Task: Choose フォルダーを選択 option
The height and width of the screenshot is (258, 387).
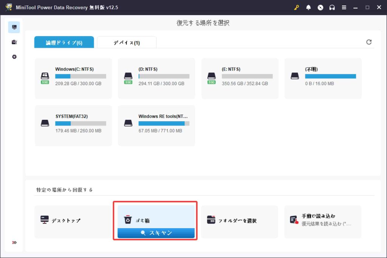Action: pos(239,222)
